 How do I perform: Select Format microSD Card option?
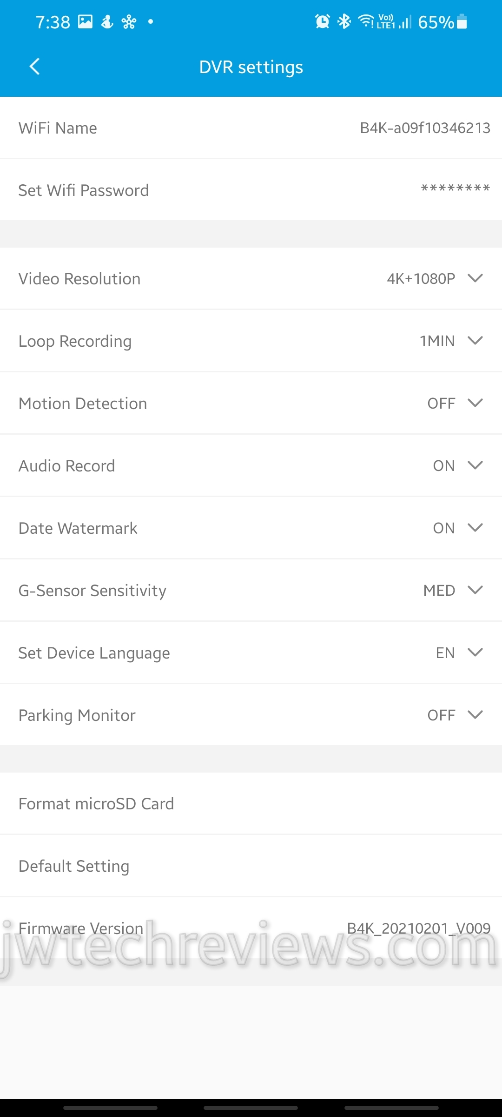[x=96, y=804]
